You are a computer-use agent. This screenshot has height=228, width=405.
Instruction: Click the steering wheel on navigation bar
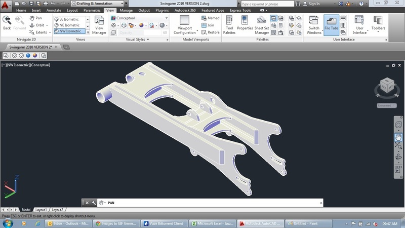(398, 125)
